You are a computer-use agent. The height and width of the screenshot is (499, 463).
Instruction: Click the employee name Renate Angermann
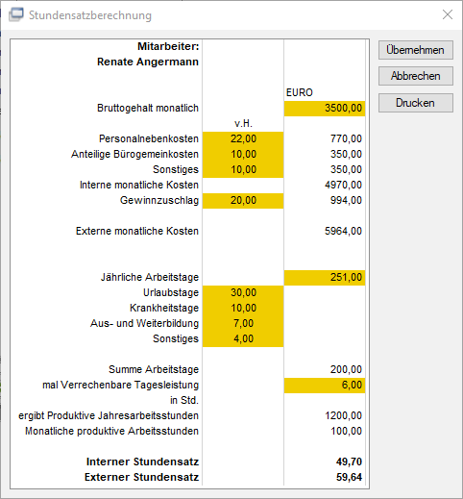point(148,62)
